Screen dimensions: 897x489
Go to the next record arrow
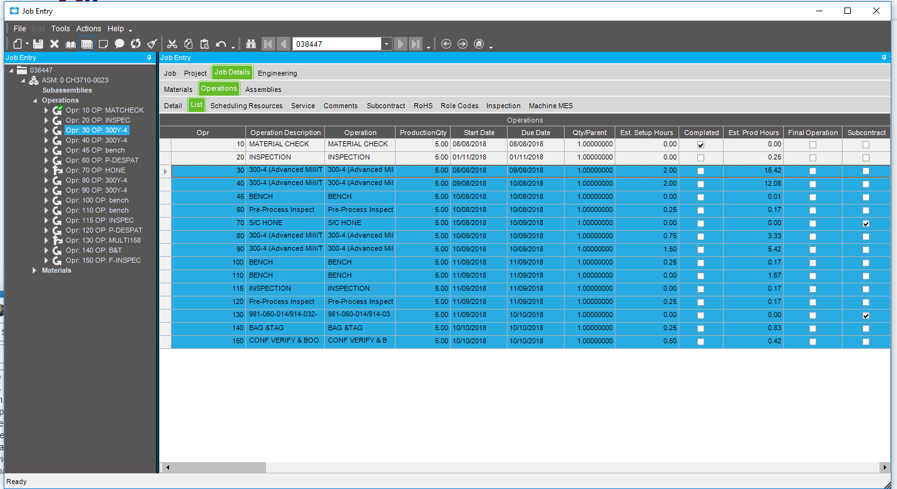coord(401,44)
